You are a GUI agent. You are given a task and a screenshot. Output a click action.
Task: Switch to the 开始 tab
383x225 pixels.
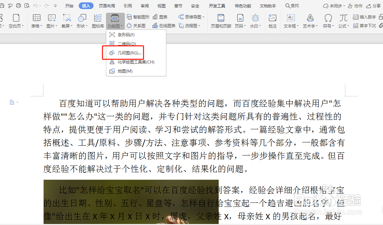(x=69, y=6)
